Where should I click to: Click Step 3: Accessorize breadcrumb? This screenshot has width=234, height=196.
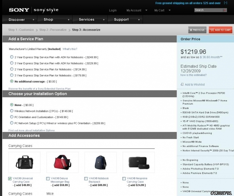click(86, 30)
